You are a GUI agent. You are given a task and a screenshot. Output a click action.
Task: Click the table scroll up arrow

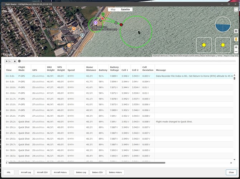click(x=234, y=75)
